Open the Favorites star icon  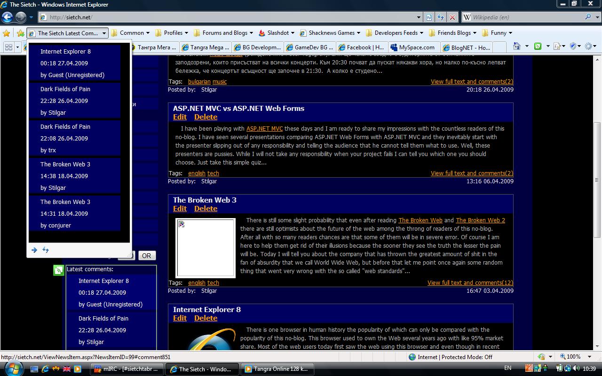pos(7,33)
